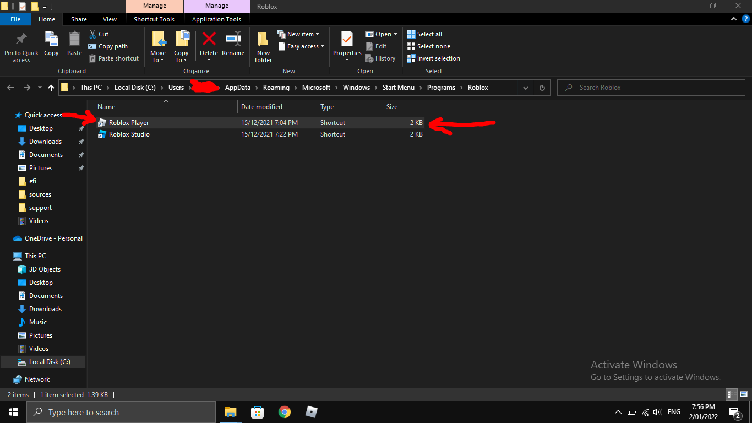Viewport: 752px width, 423px height.
Task: Open Quick access in navigation pane
Action: click(43, 115)
